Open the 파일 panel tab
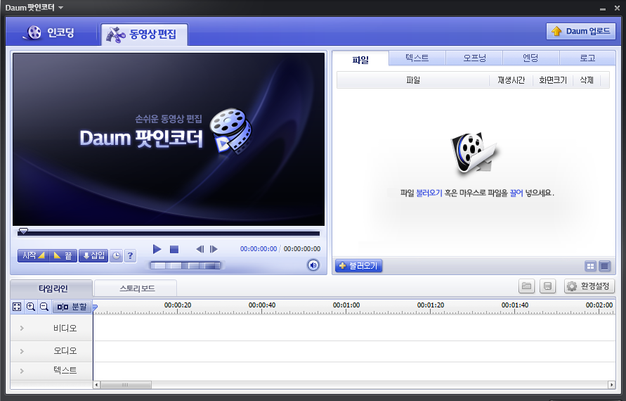The image size is (626, 401). [x=360, y=59]
